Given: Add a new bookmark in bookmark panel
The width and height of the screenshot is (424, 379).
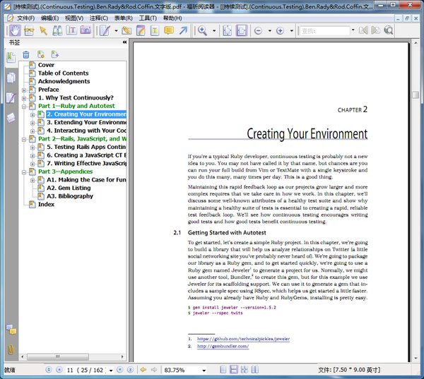Looking at the screenshot, I should 41,54.
